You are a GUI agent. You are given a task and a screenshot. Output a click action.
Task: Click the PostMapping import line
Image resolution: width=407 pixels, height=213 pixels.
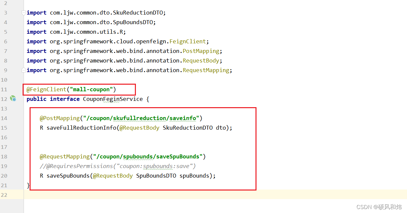tap(125, 51)
